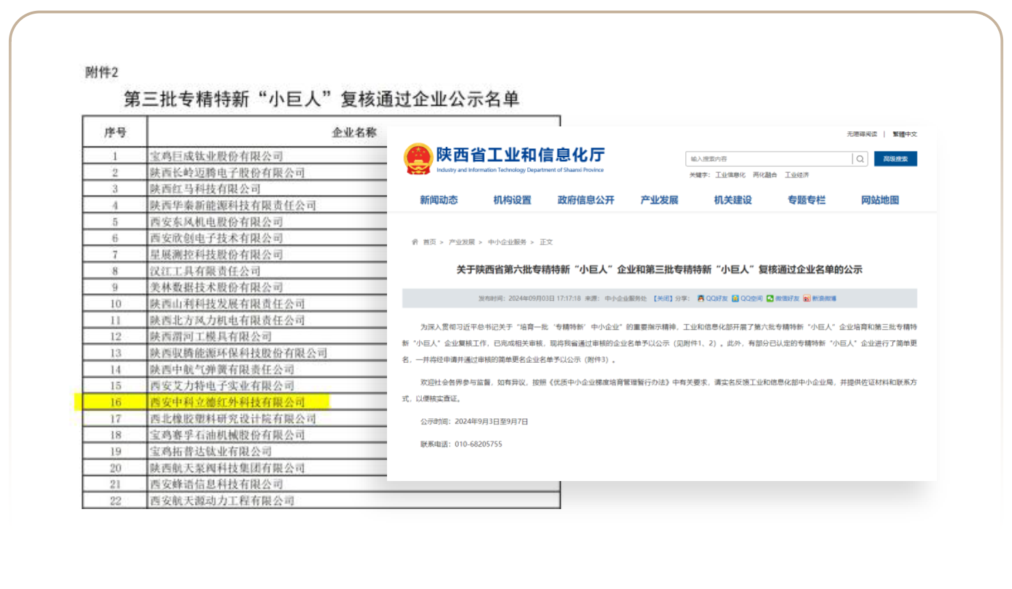Select row 西安欣创电子技术有限公司

tap(216, 238)
